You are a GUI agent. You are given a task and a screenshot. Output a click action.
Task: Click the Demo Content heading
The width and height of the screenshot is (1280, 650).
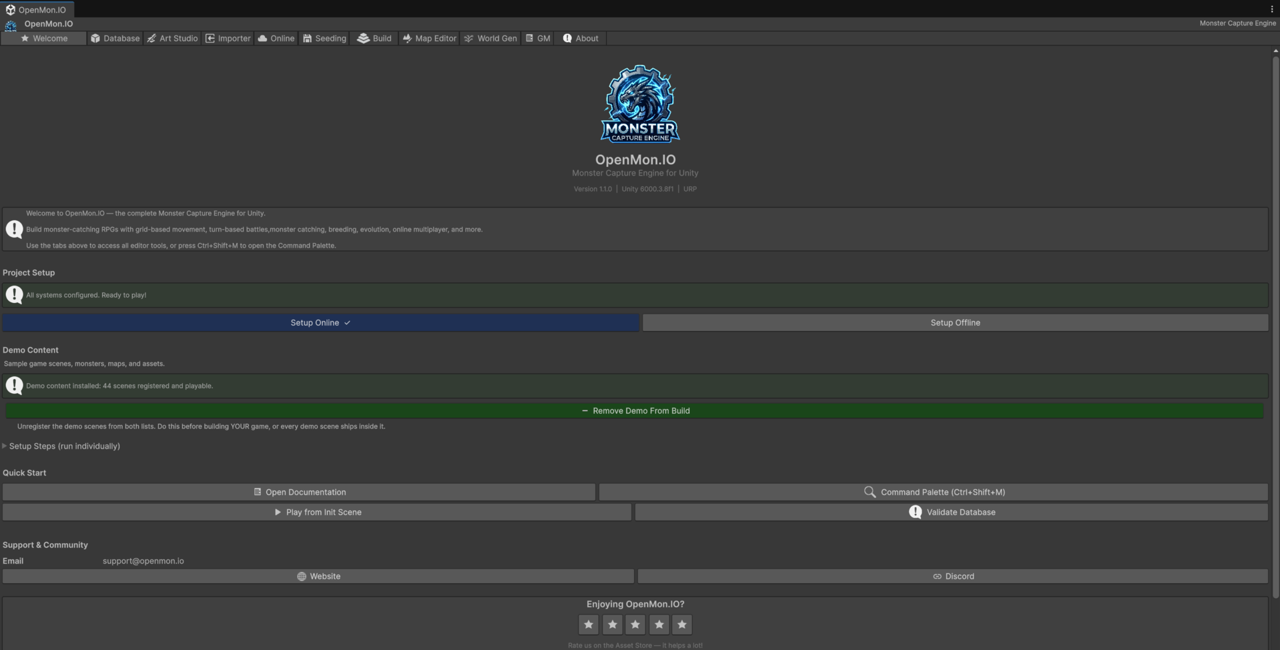pyautogui.click(x=31, y=350)
